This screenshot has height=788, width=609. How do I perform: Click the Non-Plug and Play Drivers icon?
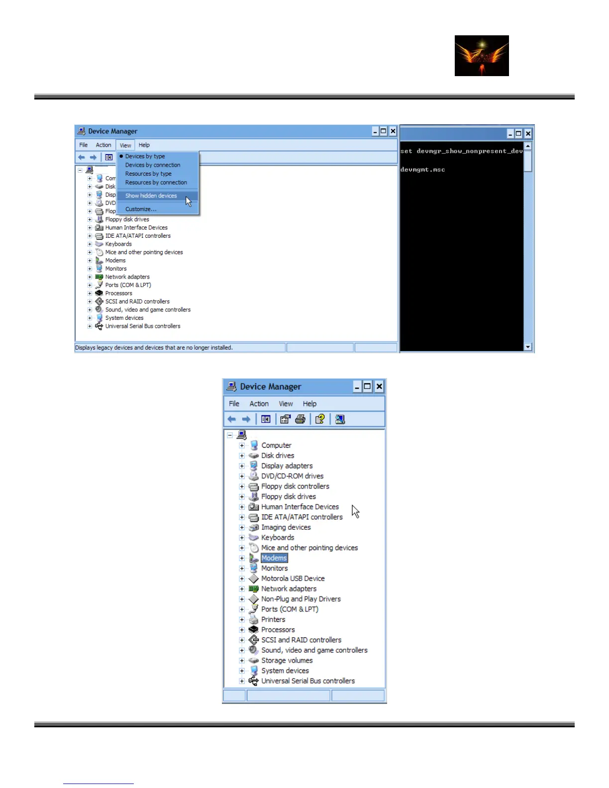tap(254, 599)
